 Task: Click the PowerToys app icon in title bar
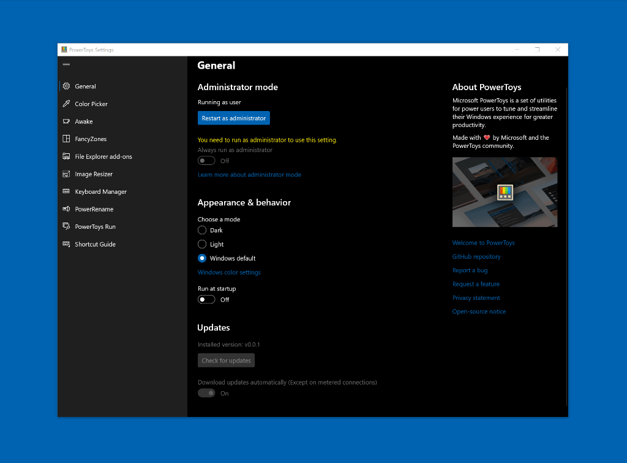[x=64, y=50]
